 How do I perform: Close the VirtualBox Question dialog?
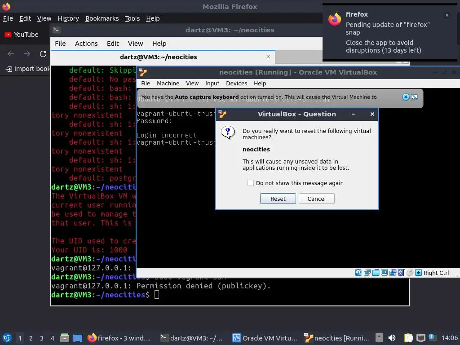(x=372, y=114)
